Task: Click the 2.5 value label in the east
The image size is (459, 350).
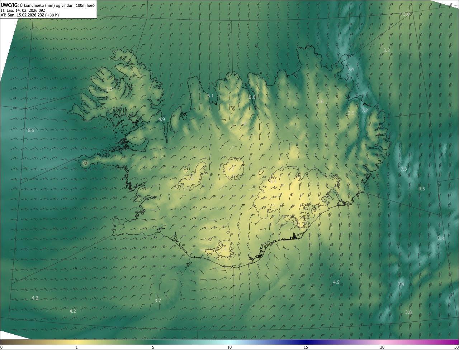Action: point(351,113)
